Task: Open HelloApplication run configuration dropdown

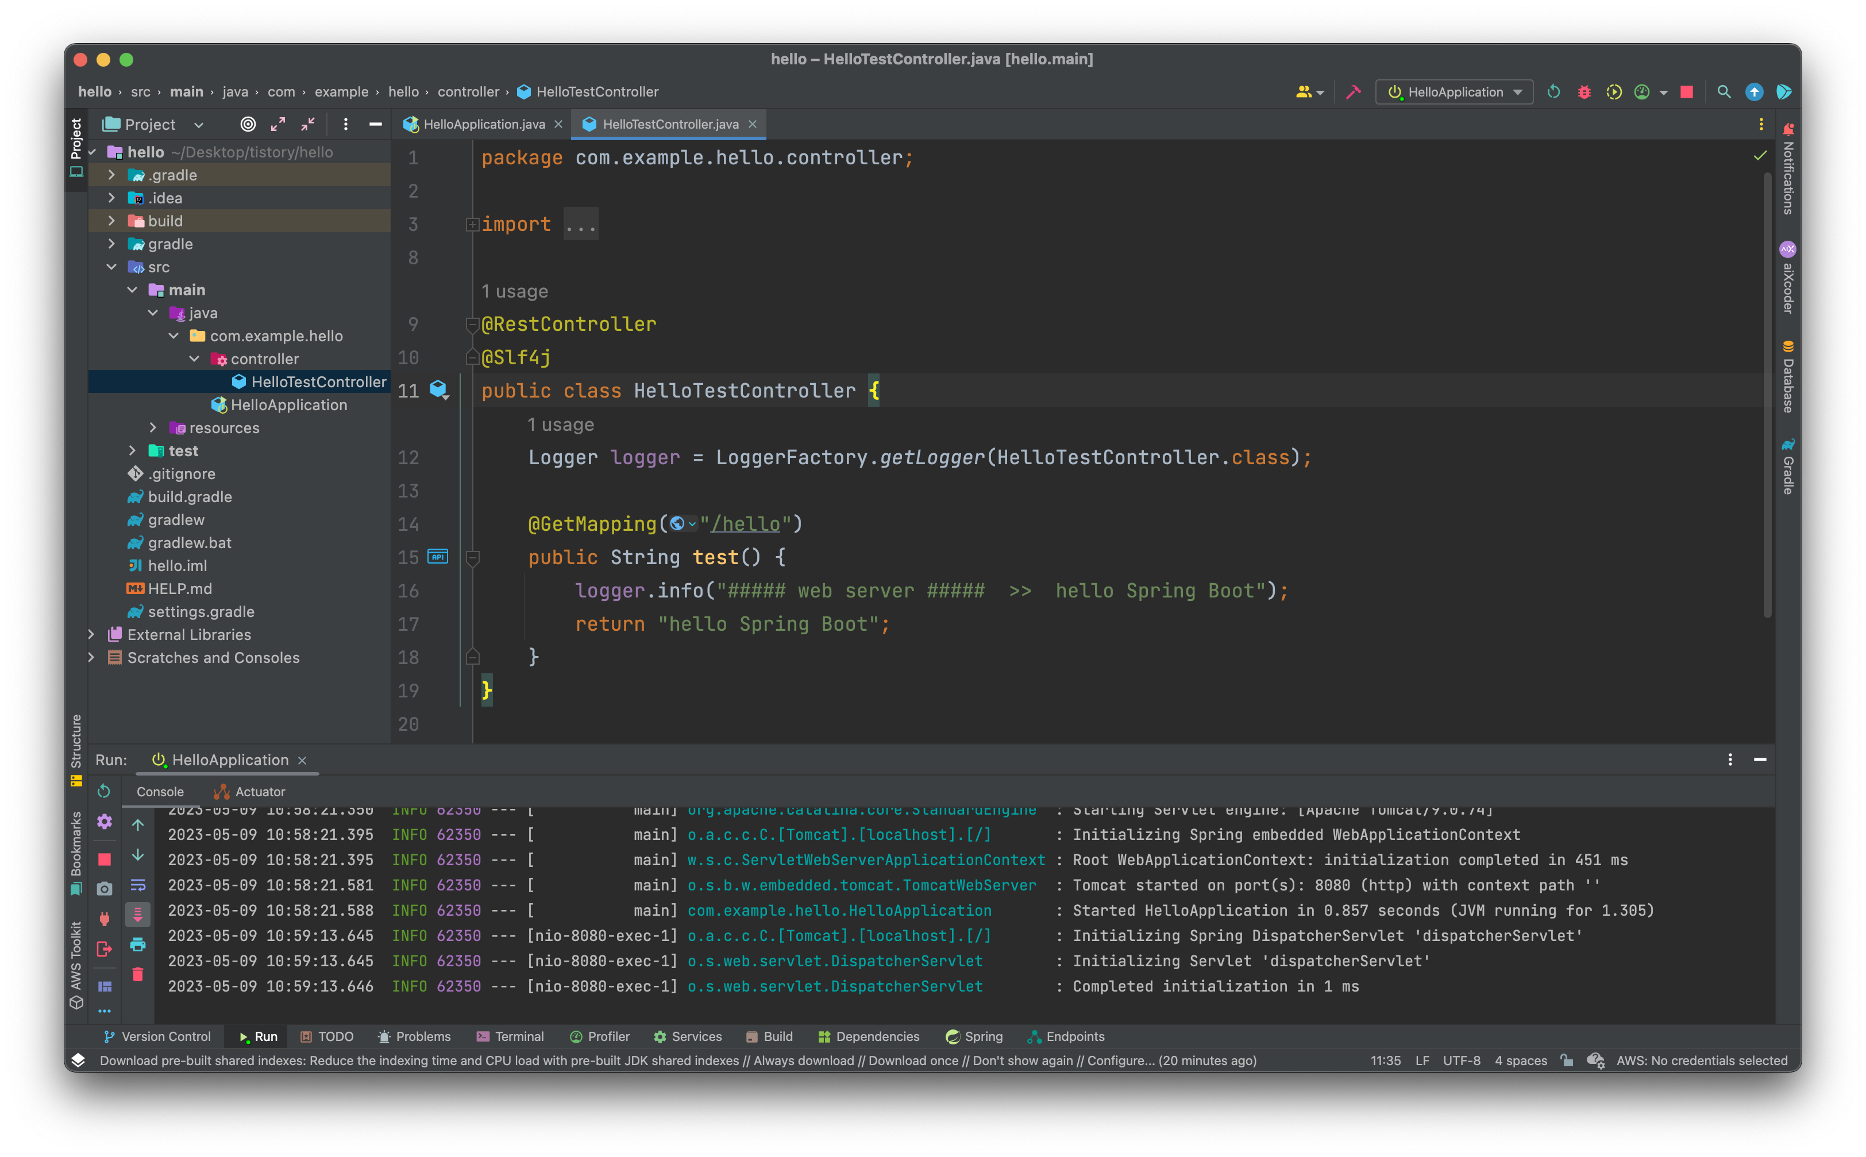Action: pyautogui.click(x=1455, y=92)
